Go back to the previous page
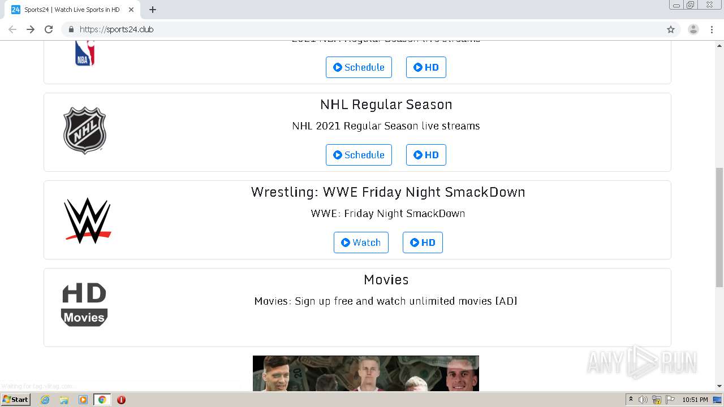 (x=12, y=29)
